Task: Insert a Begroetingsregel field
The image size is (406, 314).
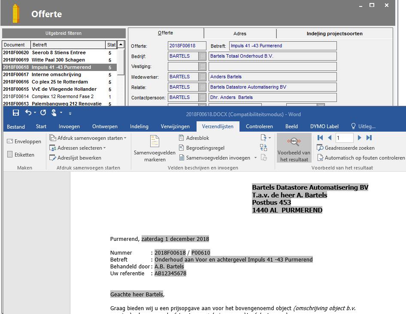Action: tap(202, 148)
